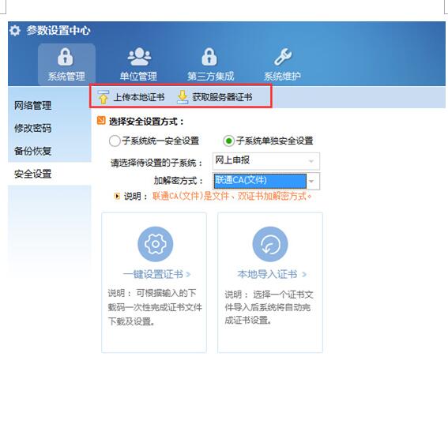
Task: Expand the 联通CA(文件) encryption dropdown arrow
Action: coord(312,181)
